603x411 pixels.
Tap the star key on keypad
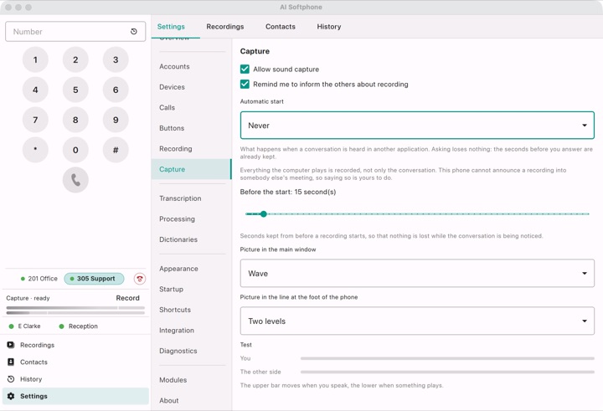coord(35,150)
